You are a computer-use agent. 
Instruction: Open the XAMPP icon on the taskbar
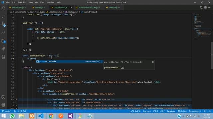tap(32, 116)
